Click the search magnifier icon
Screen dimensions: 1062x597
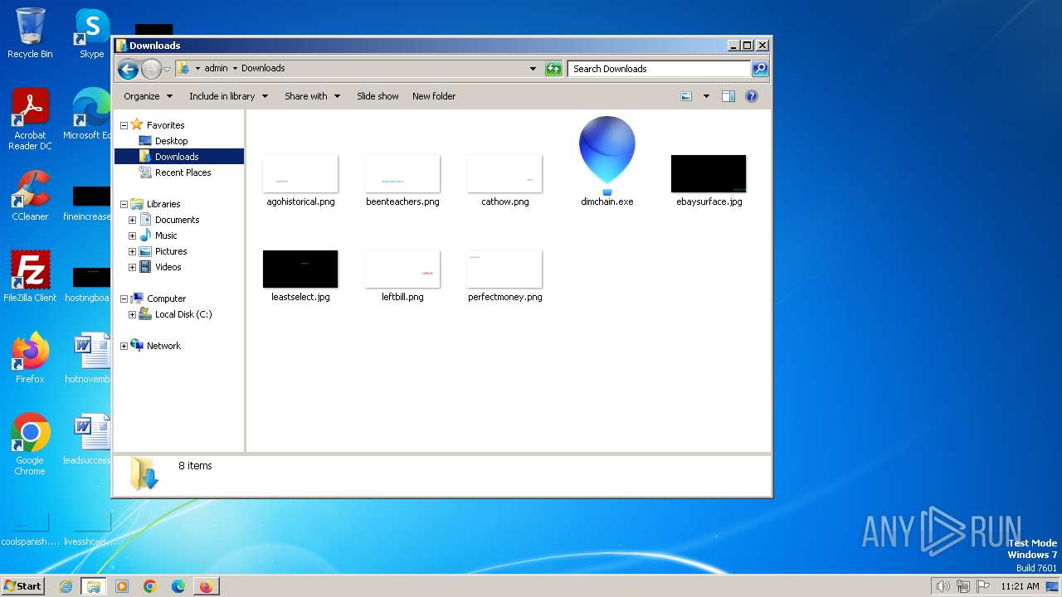[760, 69]
